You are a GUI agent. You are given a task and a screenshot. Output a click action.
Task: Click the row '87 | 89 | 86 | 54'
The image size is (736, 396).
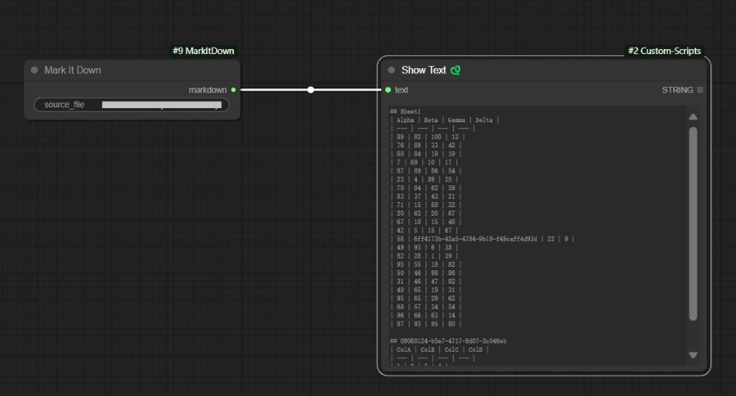[426, 170]
